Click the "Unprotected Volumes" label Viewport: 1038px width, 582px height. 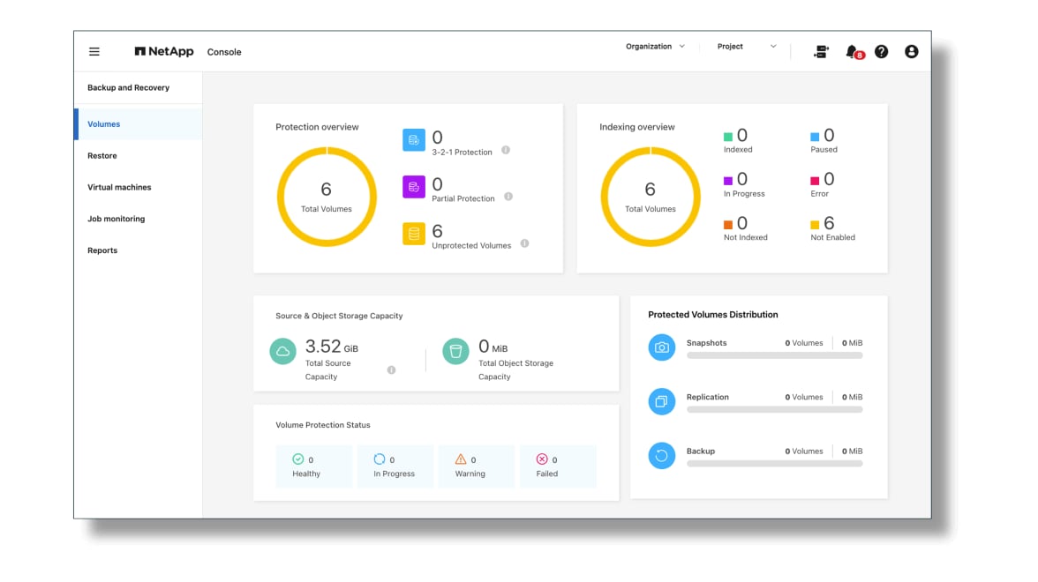471,245
